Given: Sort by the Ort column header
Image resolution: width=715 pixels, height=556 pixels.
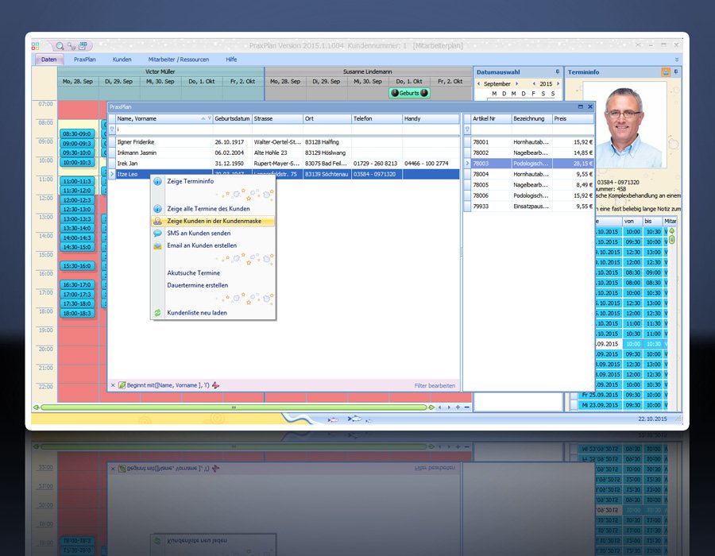Looking at the screenshot, I should tap(327, 118).
